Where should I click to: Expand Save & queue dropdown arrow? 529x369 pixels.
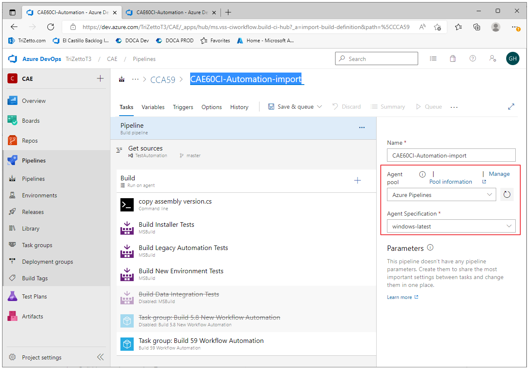[319, 107]
